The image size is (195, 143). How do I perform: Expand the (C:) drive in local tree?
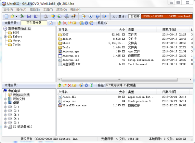coord(5,107)
